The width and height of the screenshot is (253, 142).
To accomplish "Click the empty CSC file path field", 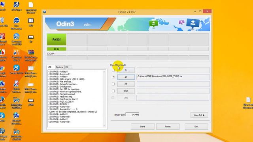I will [x=173, y=91].
